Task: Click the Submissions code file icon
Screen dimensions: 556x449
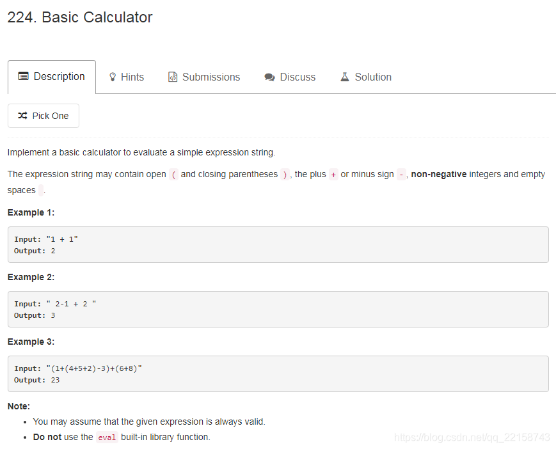Action: point(173,77)
